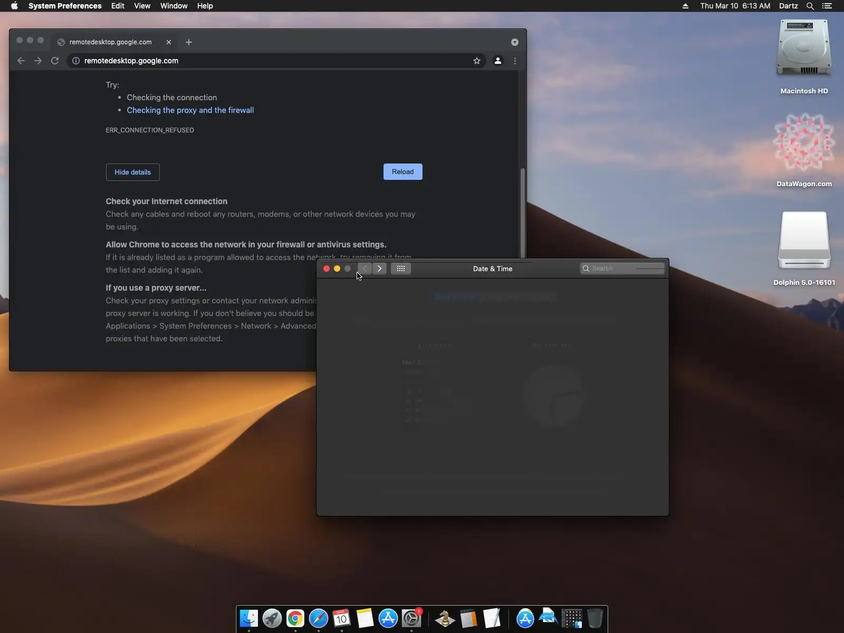Go forward in the Date & Time window

379,268
